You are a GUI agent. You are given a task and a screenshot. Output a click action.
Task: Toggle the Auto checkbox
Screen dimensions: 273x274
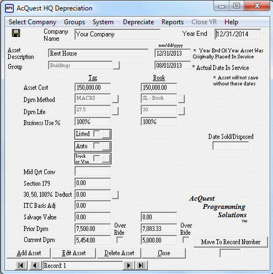pyautogui.click(x=97, y=146)
